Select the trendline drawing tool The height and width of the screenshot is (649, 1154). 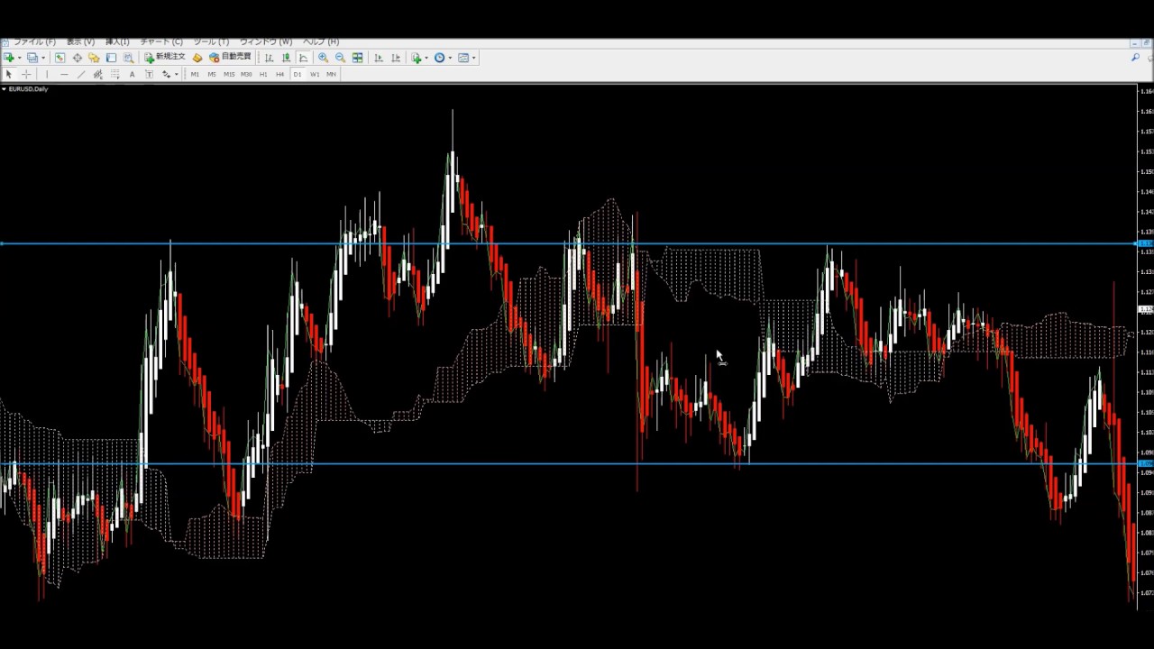click(x=80, y=74)
